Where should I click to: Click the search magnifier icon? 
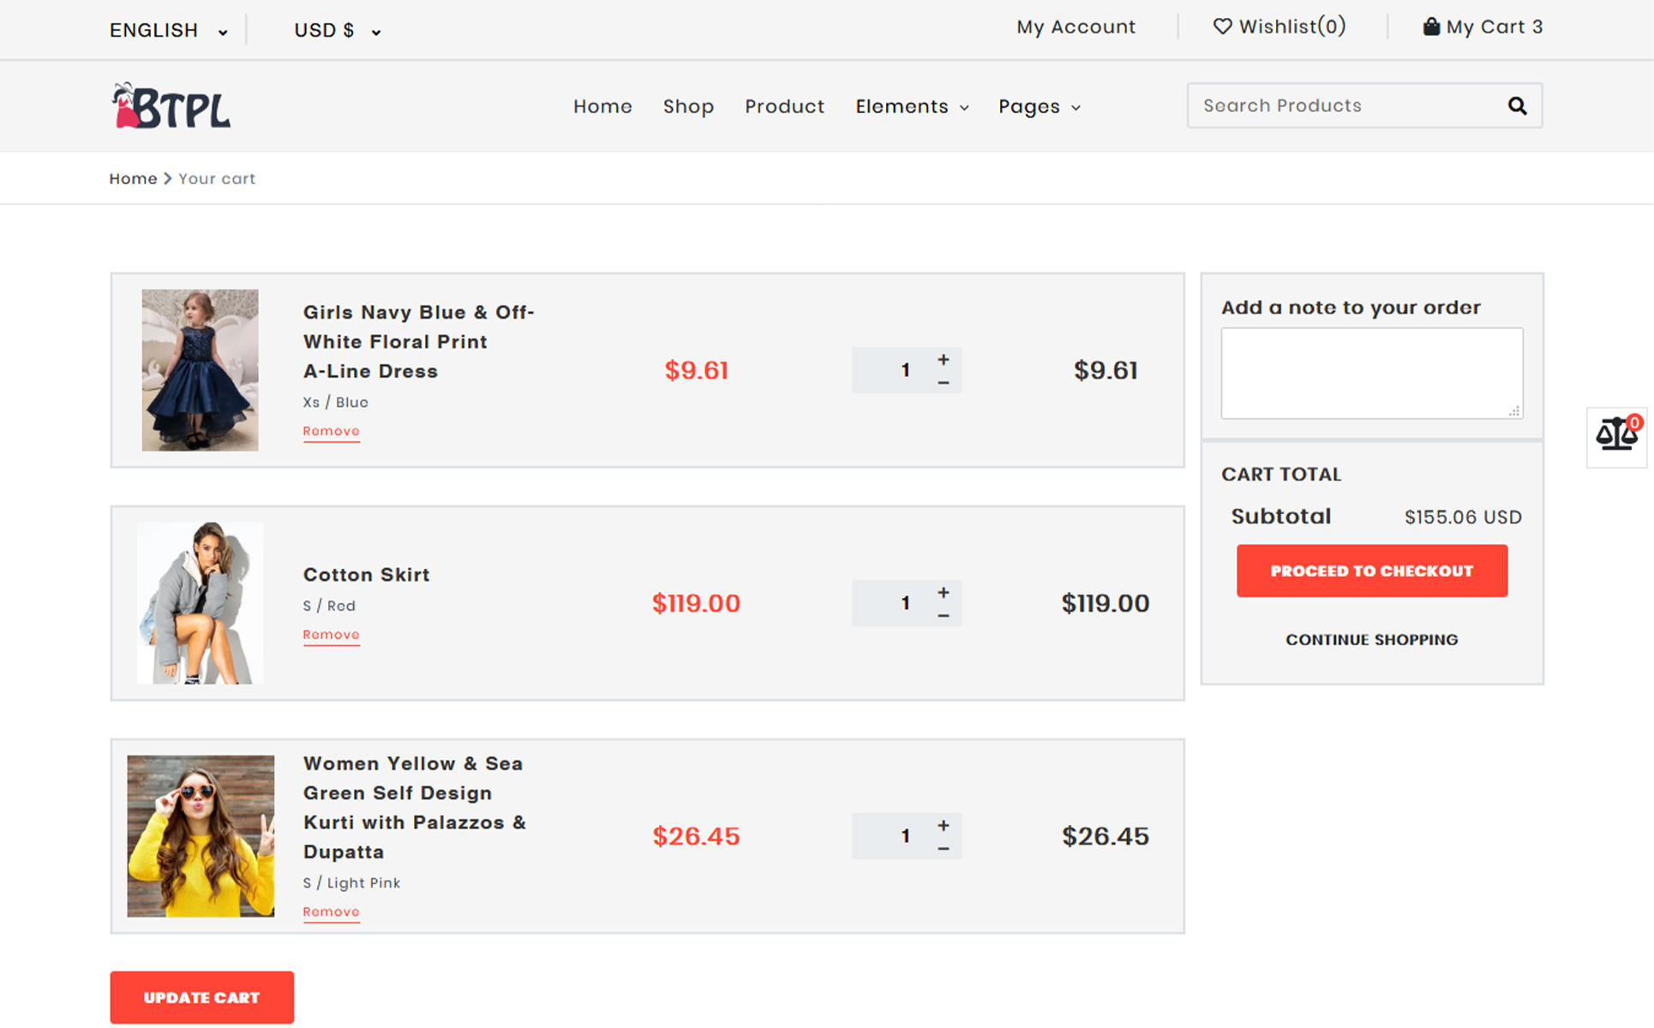(1517, 105)
